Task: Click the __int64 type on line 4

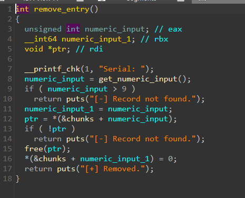Action: click(x=41, y=39)
